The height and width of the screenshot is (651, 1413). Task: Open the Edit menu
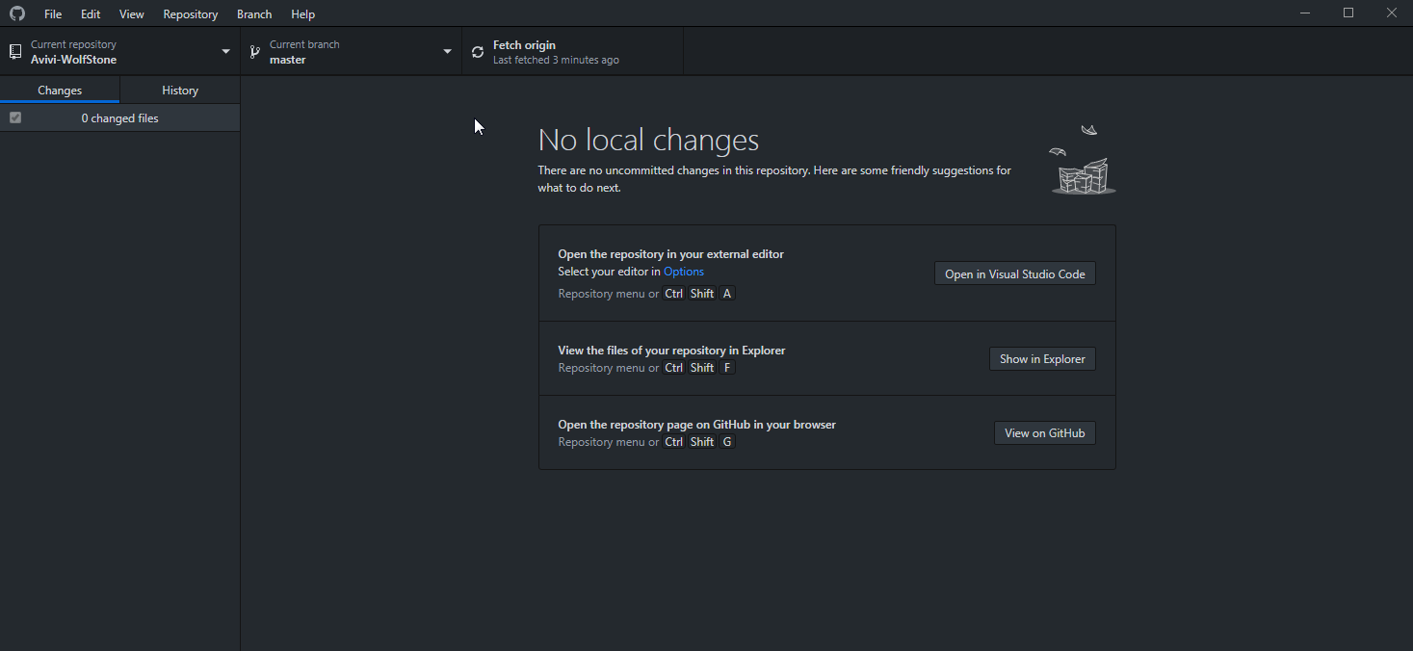91,14
